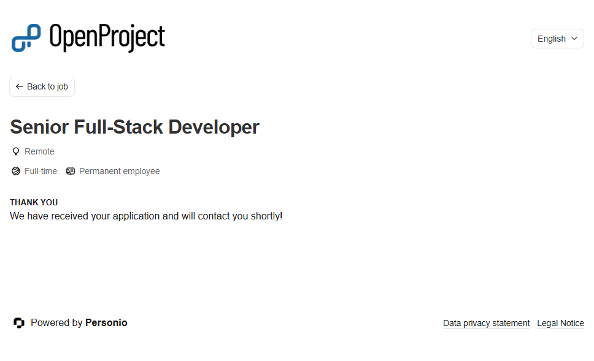Click the Personio logo icon in footer
This screenshot has height=361, width=594.
point(19,323)
